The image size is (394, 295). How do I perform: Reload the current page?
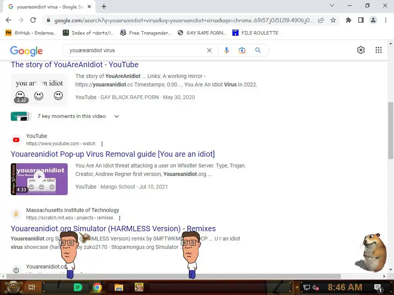point(33,20)
